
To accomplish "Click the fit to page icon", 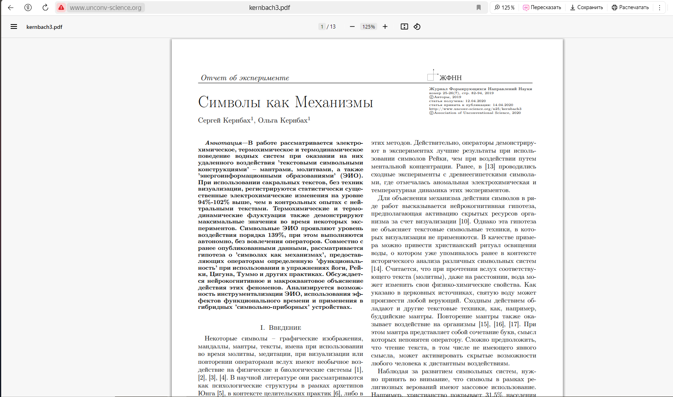I will [x=404, y=26].
